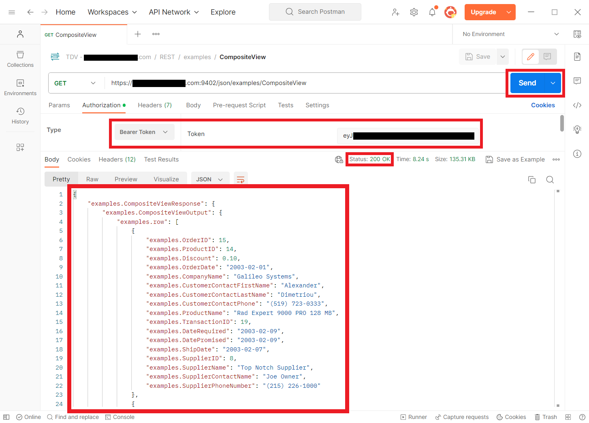Open the No Environment selector
This screenshot has width=589, height=423.
pyautogui.click(x=510, y=34)
